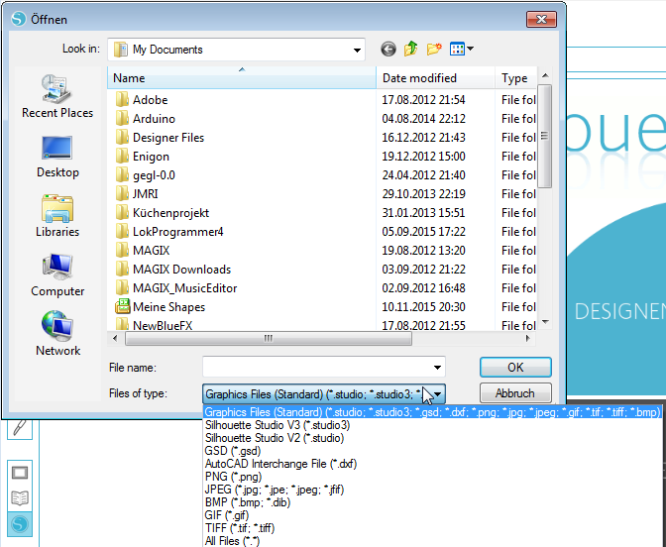Open the Libraries shortcut
The height and width of the screenshot is (547, 666).
tap(57, 216)
